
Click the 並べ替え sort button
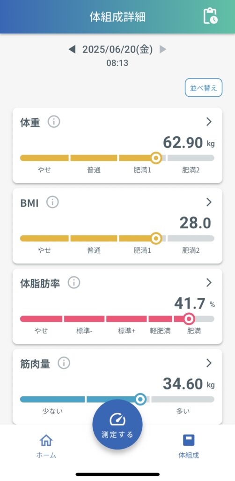(204, 88)
